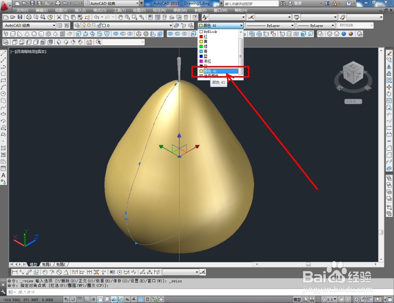
Task: Toggle 3D Object Snap in status bar
Action: [107, 299]
